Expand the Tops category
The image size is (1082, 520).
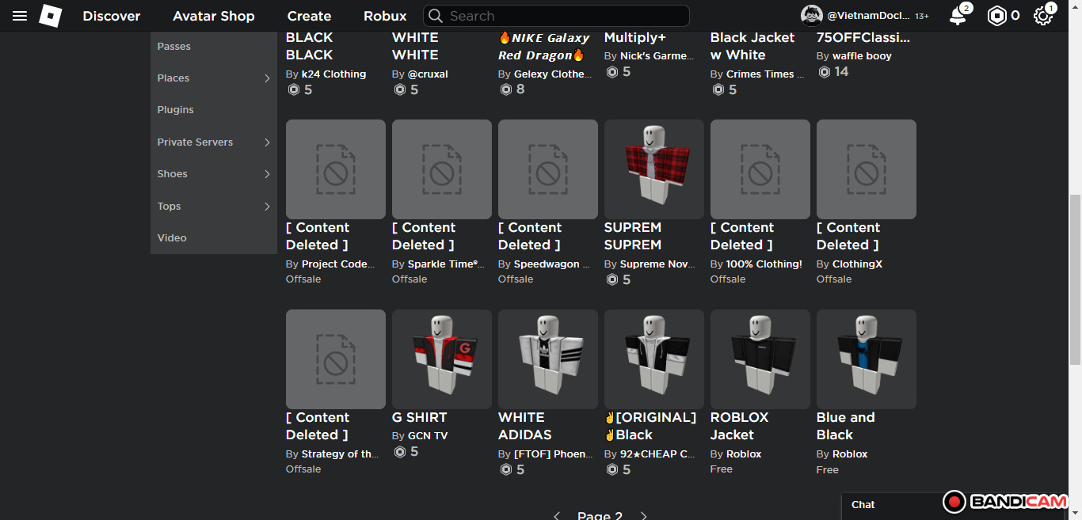pos(267,207)
